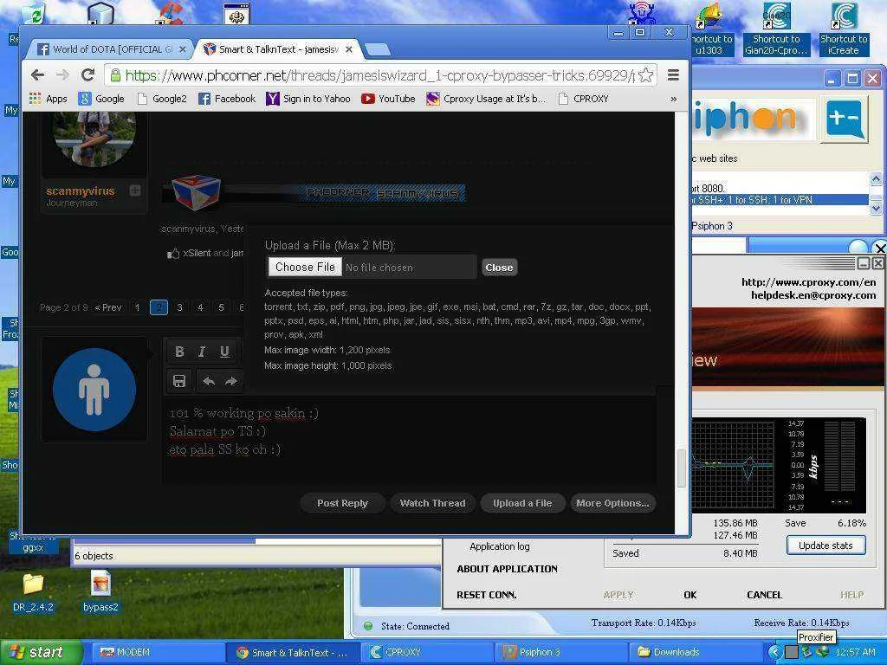Click the Choose File button
This screenshot has width=887, height=665.
(x=305, y=267)
